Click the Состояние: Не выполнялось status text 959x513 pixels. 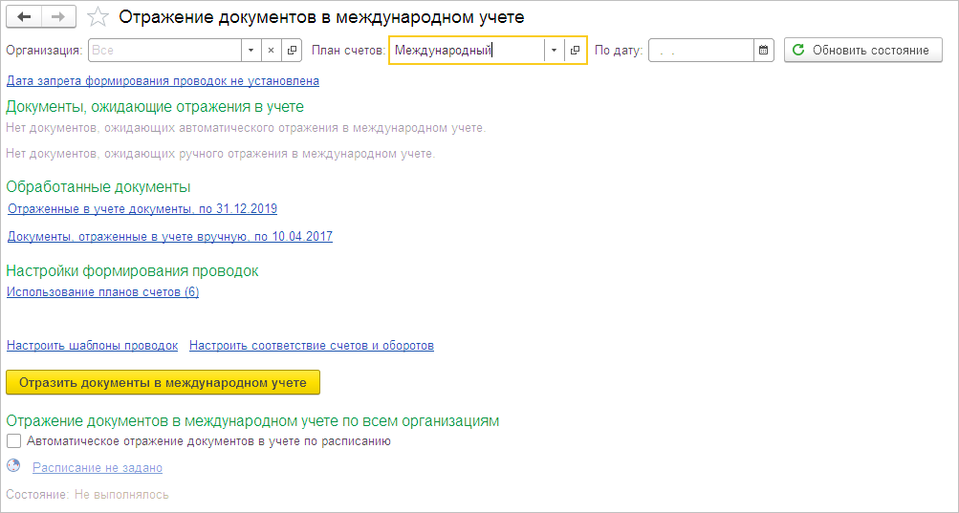(87, 494)
